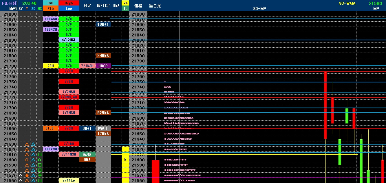Screen dimensions: 386x183
Task: Click the blue triangle in the 21610 row
Action: [33, 155]
